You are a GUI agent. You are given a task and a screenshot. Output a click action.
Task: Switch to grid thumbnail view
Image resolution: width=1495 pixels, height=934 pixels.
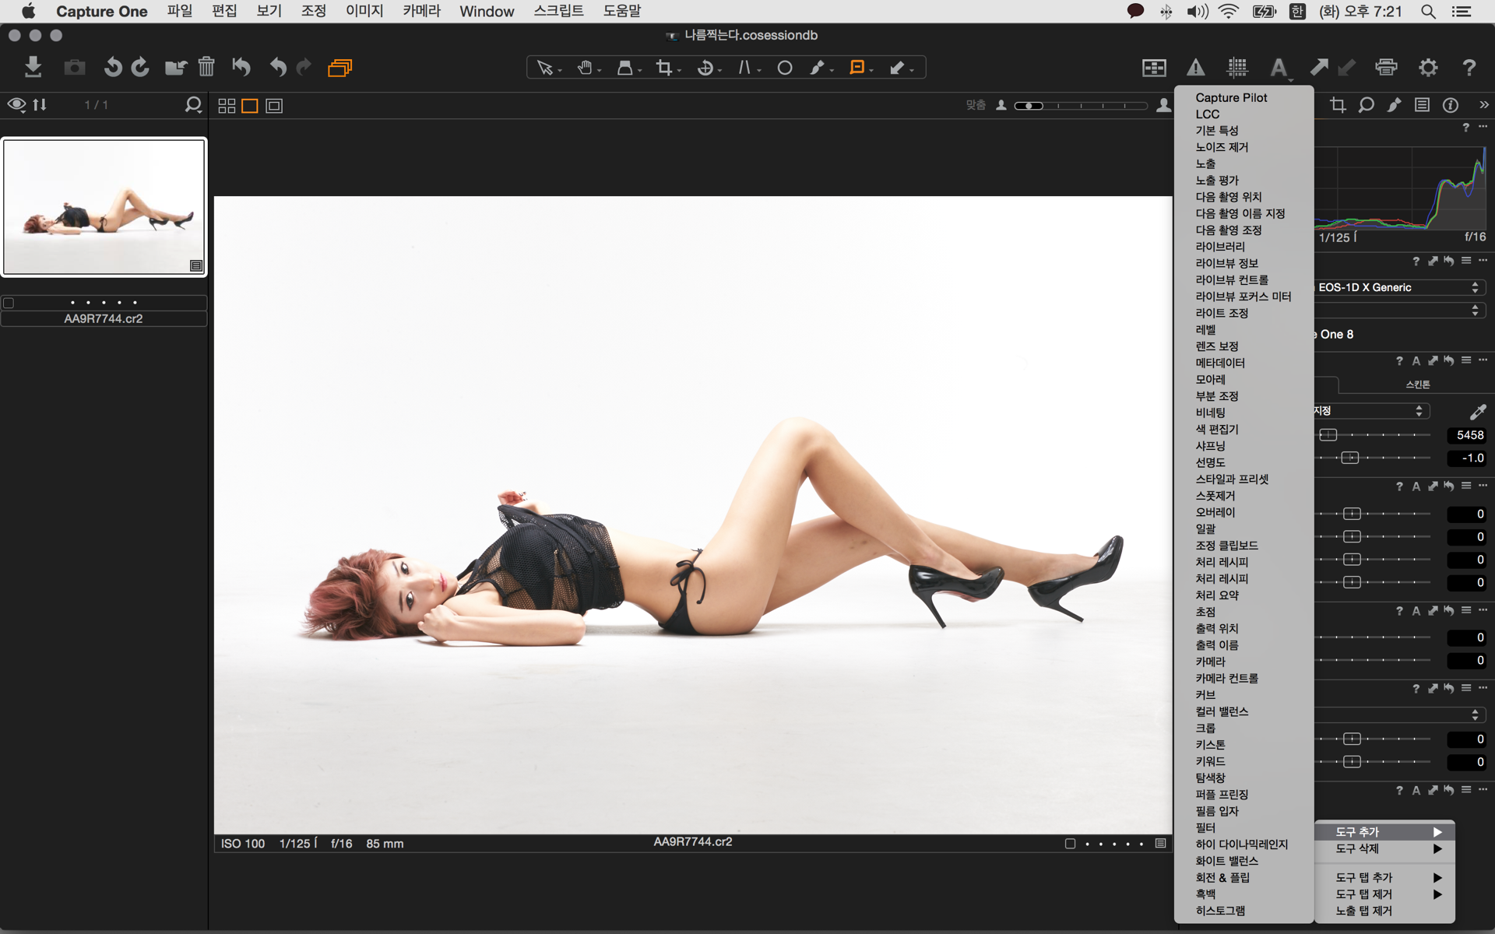pyautogui.click(x=227, y=106)
